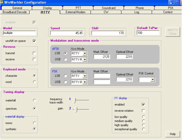
Task: Select mono waterfall display
Action: coord(34,123)
